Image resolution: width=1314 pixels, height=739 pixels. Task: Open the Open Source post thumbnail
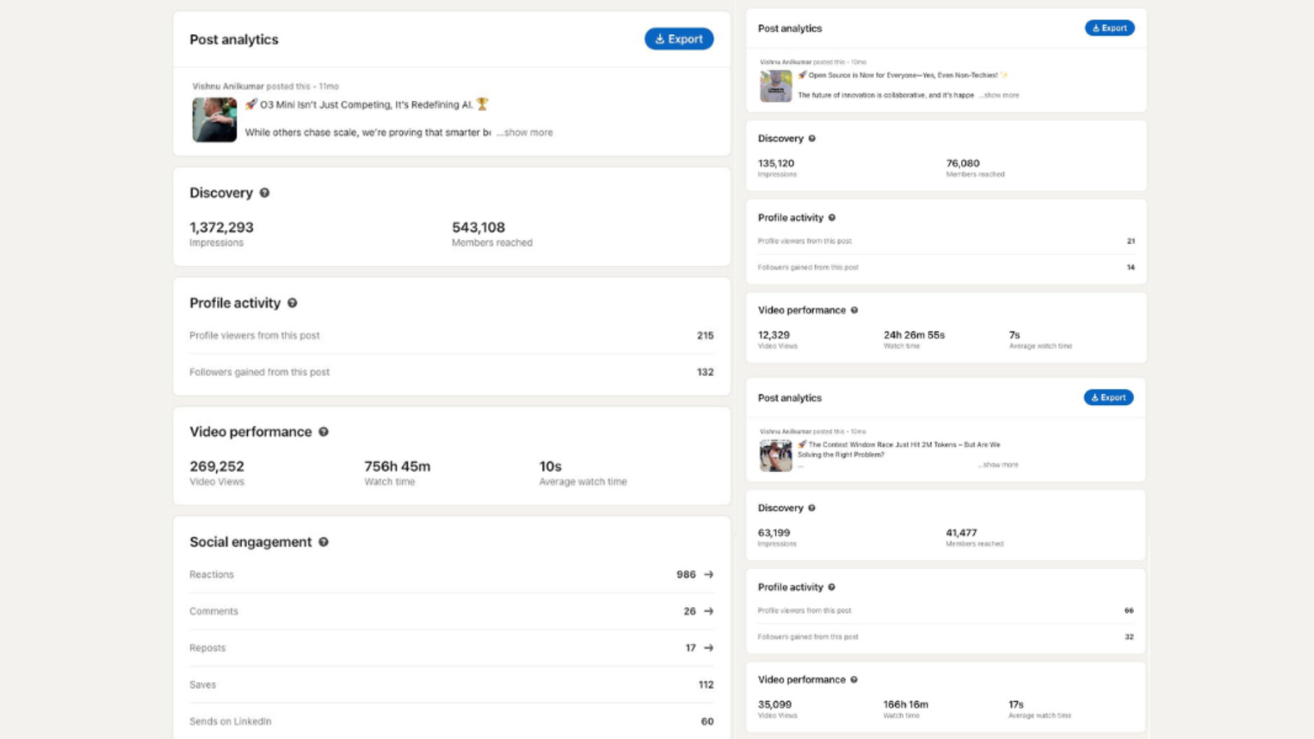(x=775, y=86)
